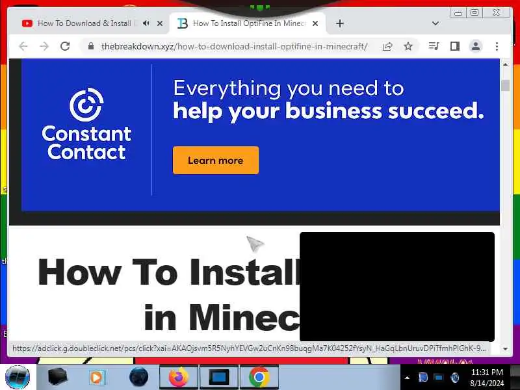520x390 pixels.
Task: Share this page icon
Action: pyautogui.click(x=387, y=46)
